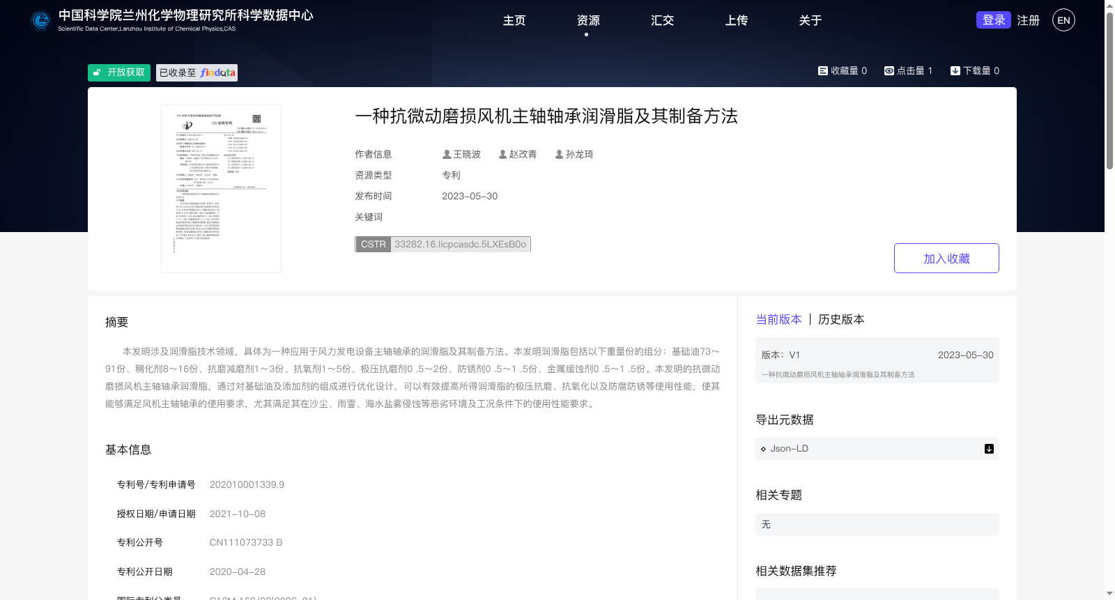Click the page vertical scrollbar thumb

coord(1109,91)
